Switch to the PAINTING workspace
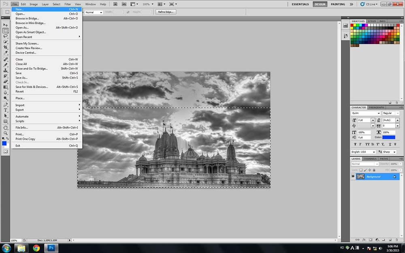Viewport: 405px width, 253px height. point(338,4)
